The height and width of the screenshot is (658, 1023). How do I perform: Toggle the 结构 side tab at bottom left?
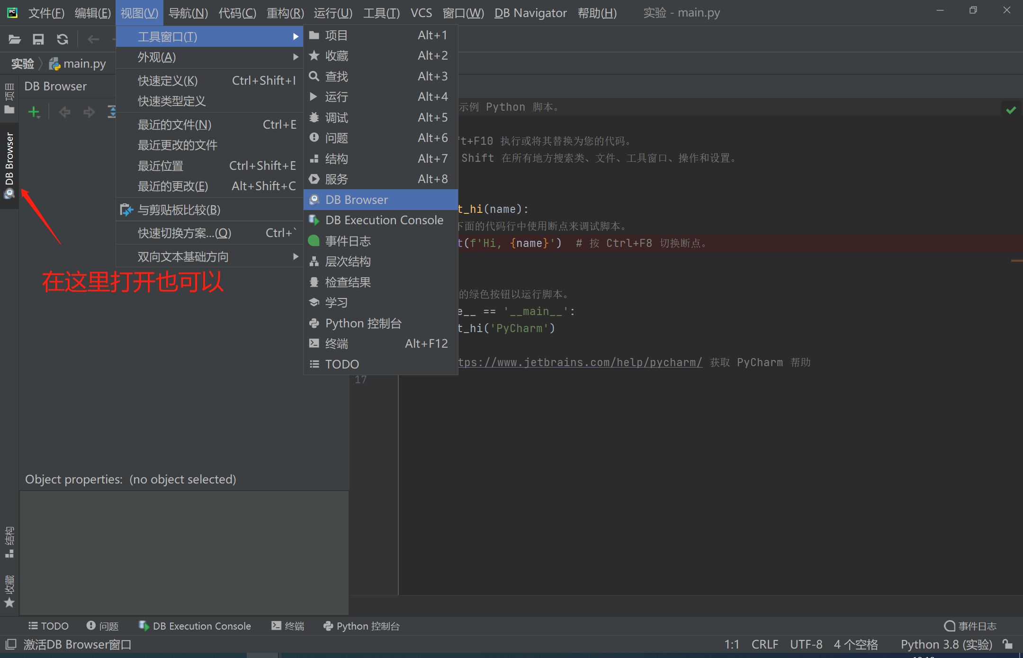tap(9, 542)
